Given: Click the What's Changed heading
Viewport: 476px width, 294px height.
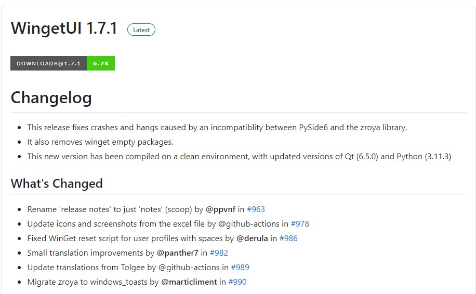Looking at the screenshot, I should [x=57, y=184].
